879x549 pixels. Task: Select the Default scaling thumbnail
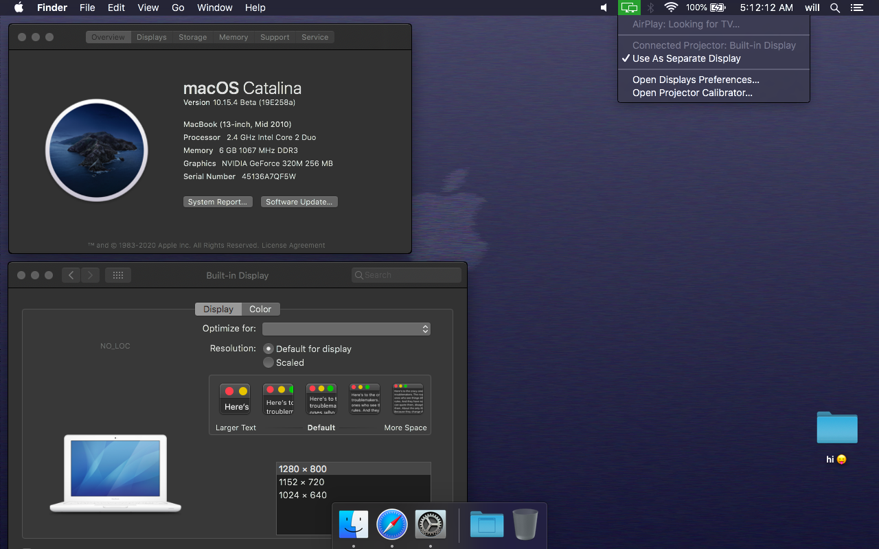pos(321,399)
